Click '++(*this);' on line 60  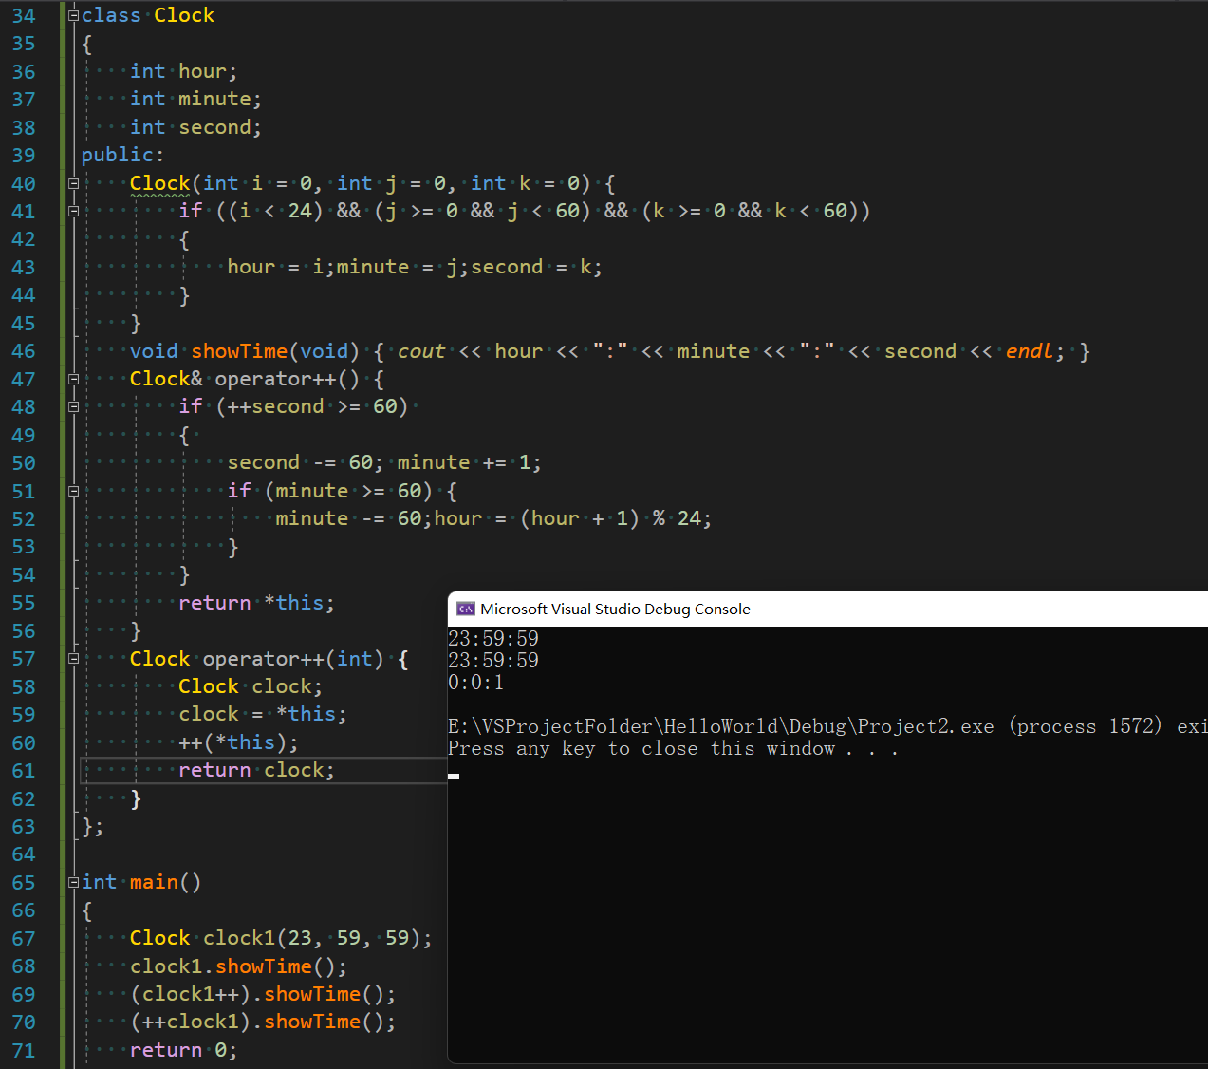[238, 742]
